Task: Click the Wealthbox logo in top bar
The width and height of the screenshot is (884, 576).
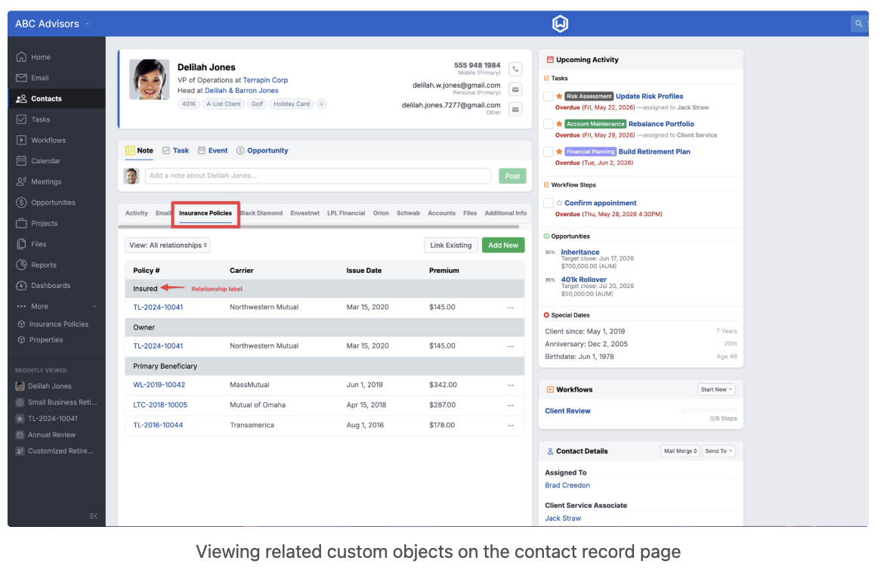Action: point(560,23)
